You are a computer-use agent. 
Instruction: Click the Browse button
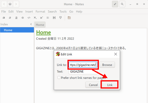coord(107,65)
